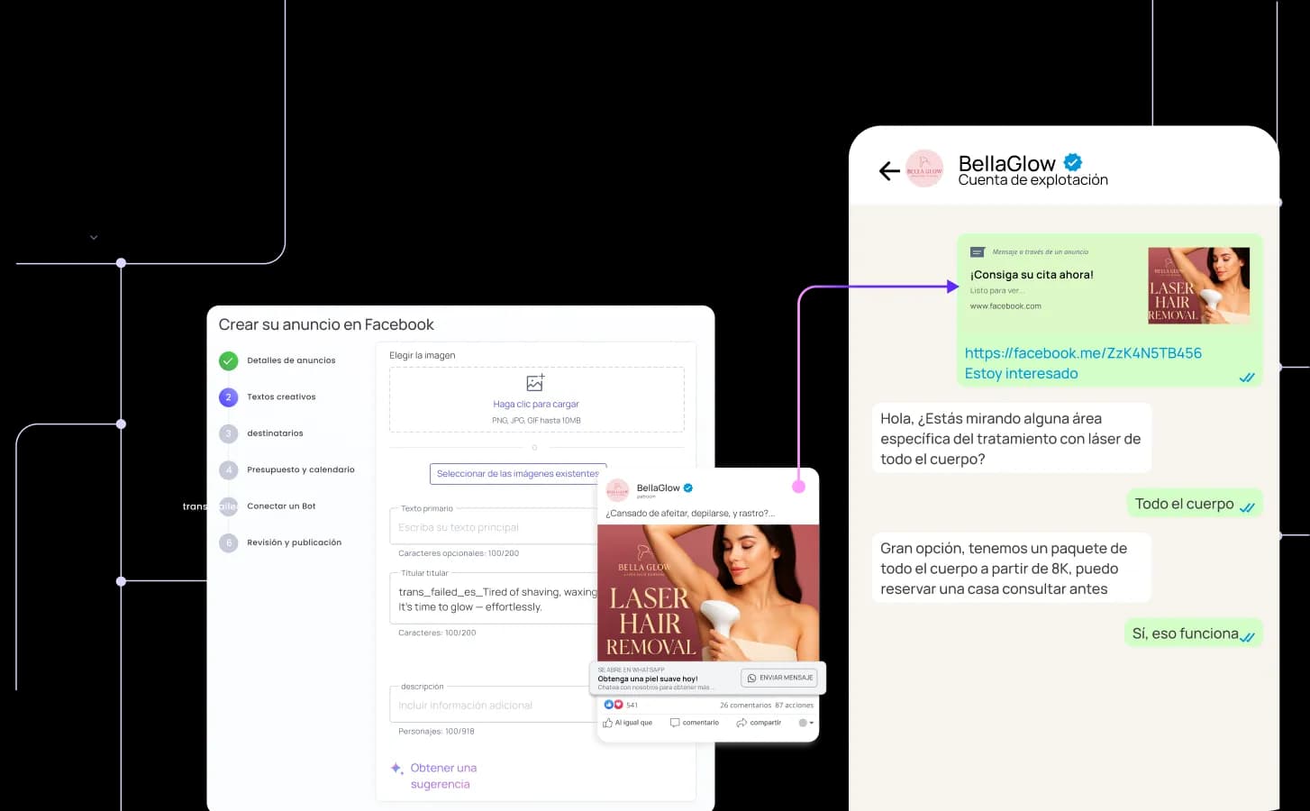Screen dimensions: 1310x811
Task: Open the audience selector dropdown on the ad post
Action: [x=806, y=723]
